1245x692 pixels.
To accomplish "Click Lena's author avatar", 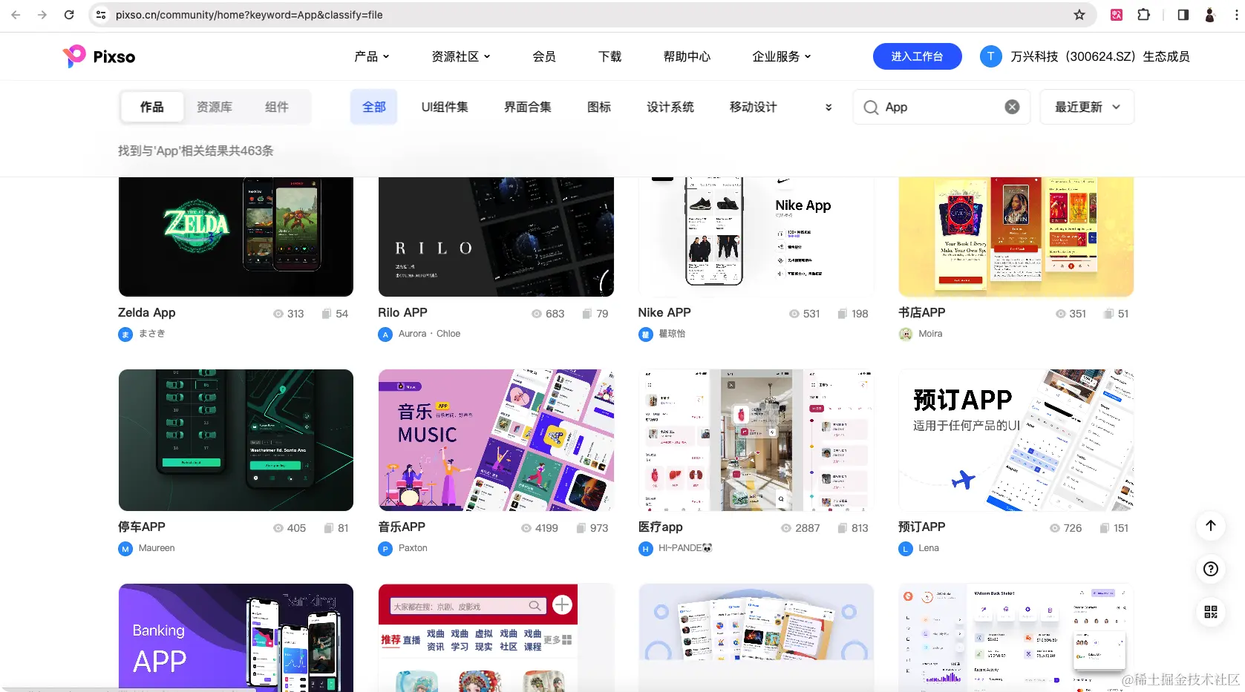I will [906, 549].
